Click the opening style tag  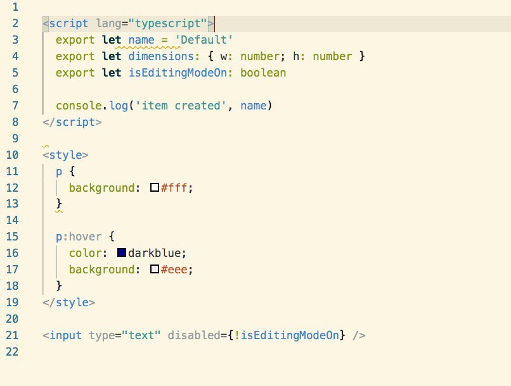tap(65, 155)
